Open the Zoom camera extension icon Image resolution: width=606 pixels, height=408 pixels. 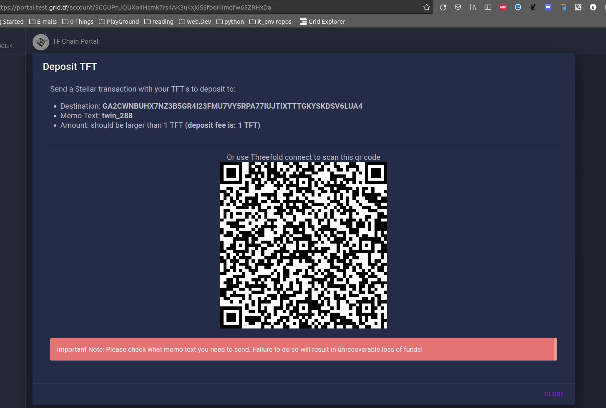(548, 7)
